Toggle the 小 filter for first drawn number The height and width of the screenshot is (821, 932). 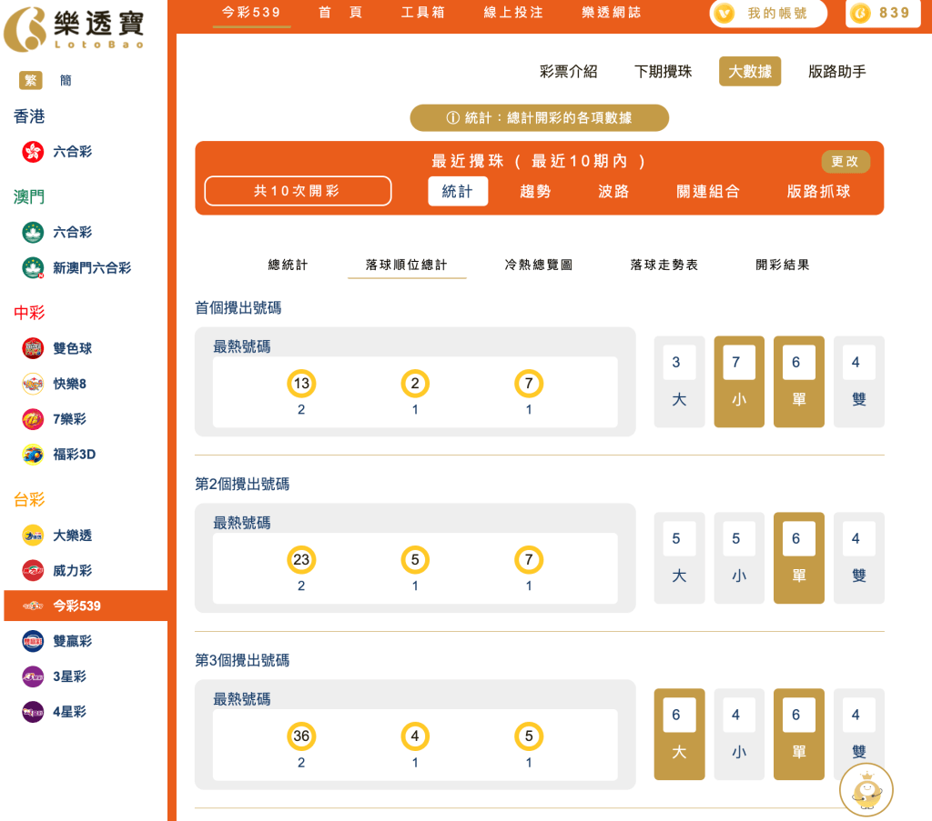pyautogui.click(x=738, y=381)
